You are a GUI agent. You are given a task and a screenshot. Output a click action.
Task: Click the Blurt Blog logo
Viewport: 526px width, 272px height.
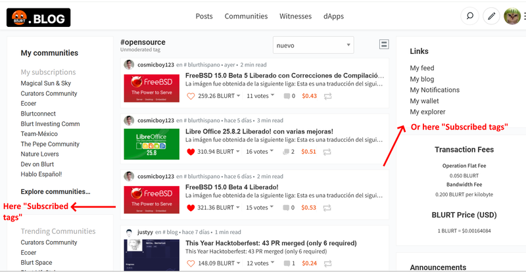tap(38, 17)
